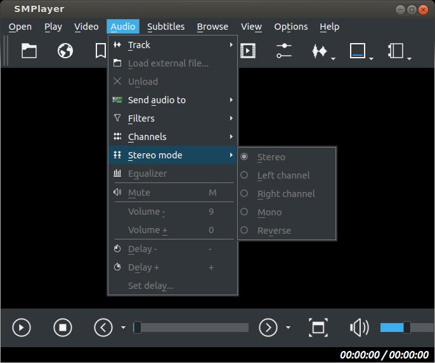
Task: Click the Open file folder toolbar icon
Action: pyautogui.click(x=29, y=51)
